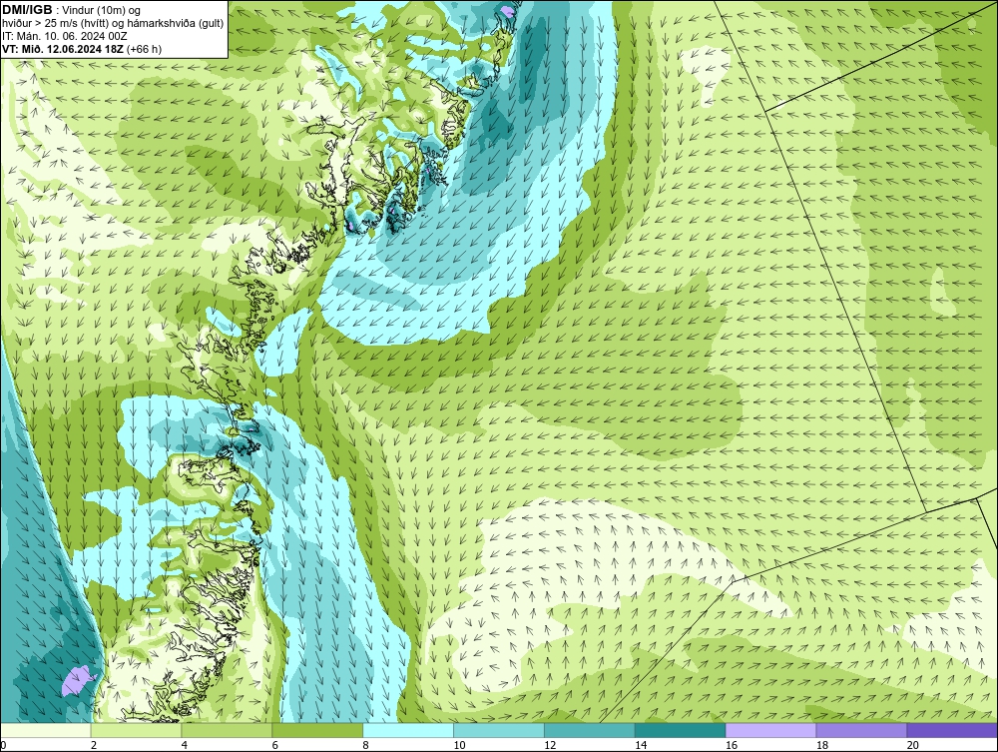Click the 6–8 m/s green legend swatch
This screenshot has width=998, height=752.
(317, 730)
